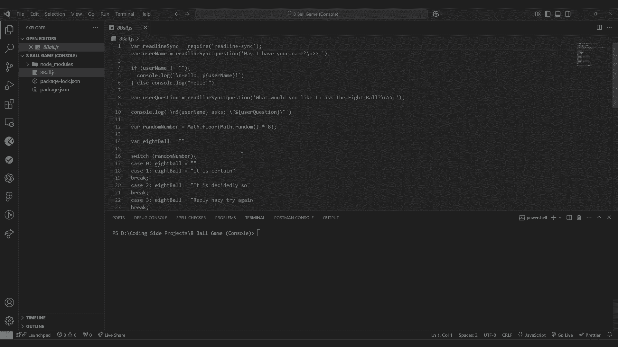Kill terminal with the trash icon

click(579, 218)
